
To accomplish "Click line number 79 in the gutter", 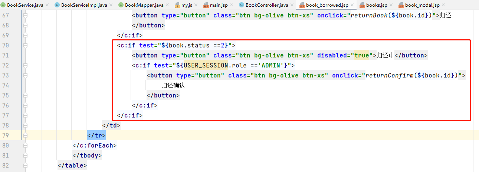I will (x=6, y=135).
